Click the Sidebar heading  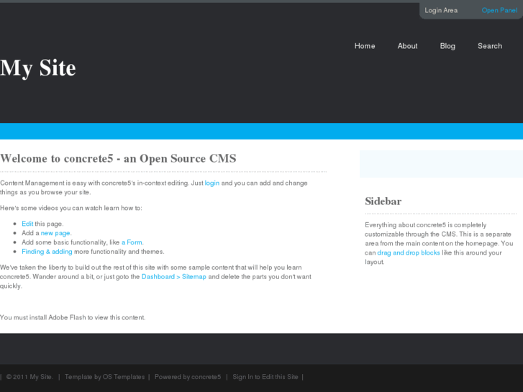point(383,201)
